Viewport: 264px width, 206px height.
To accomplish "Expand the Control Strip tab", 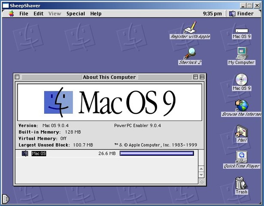I will coord(6,199).
